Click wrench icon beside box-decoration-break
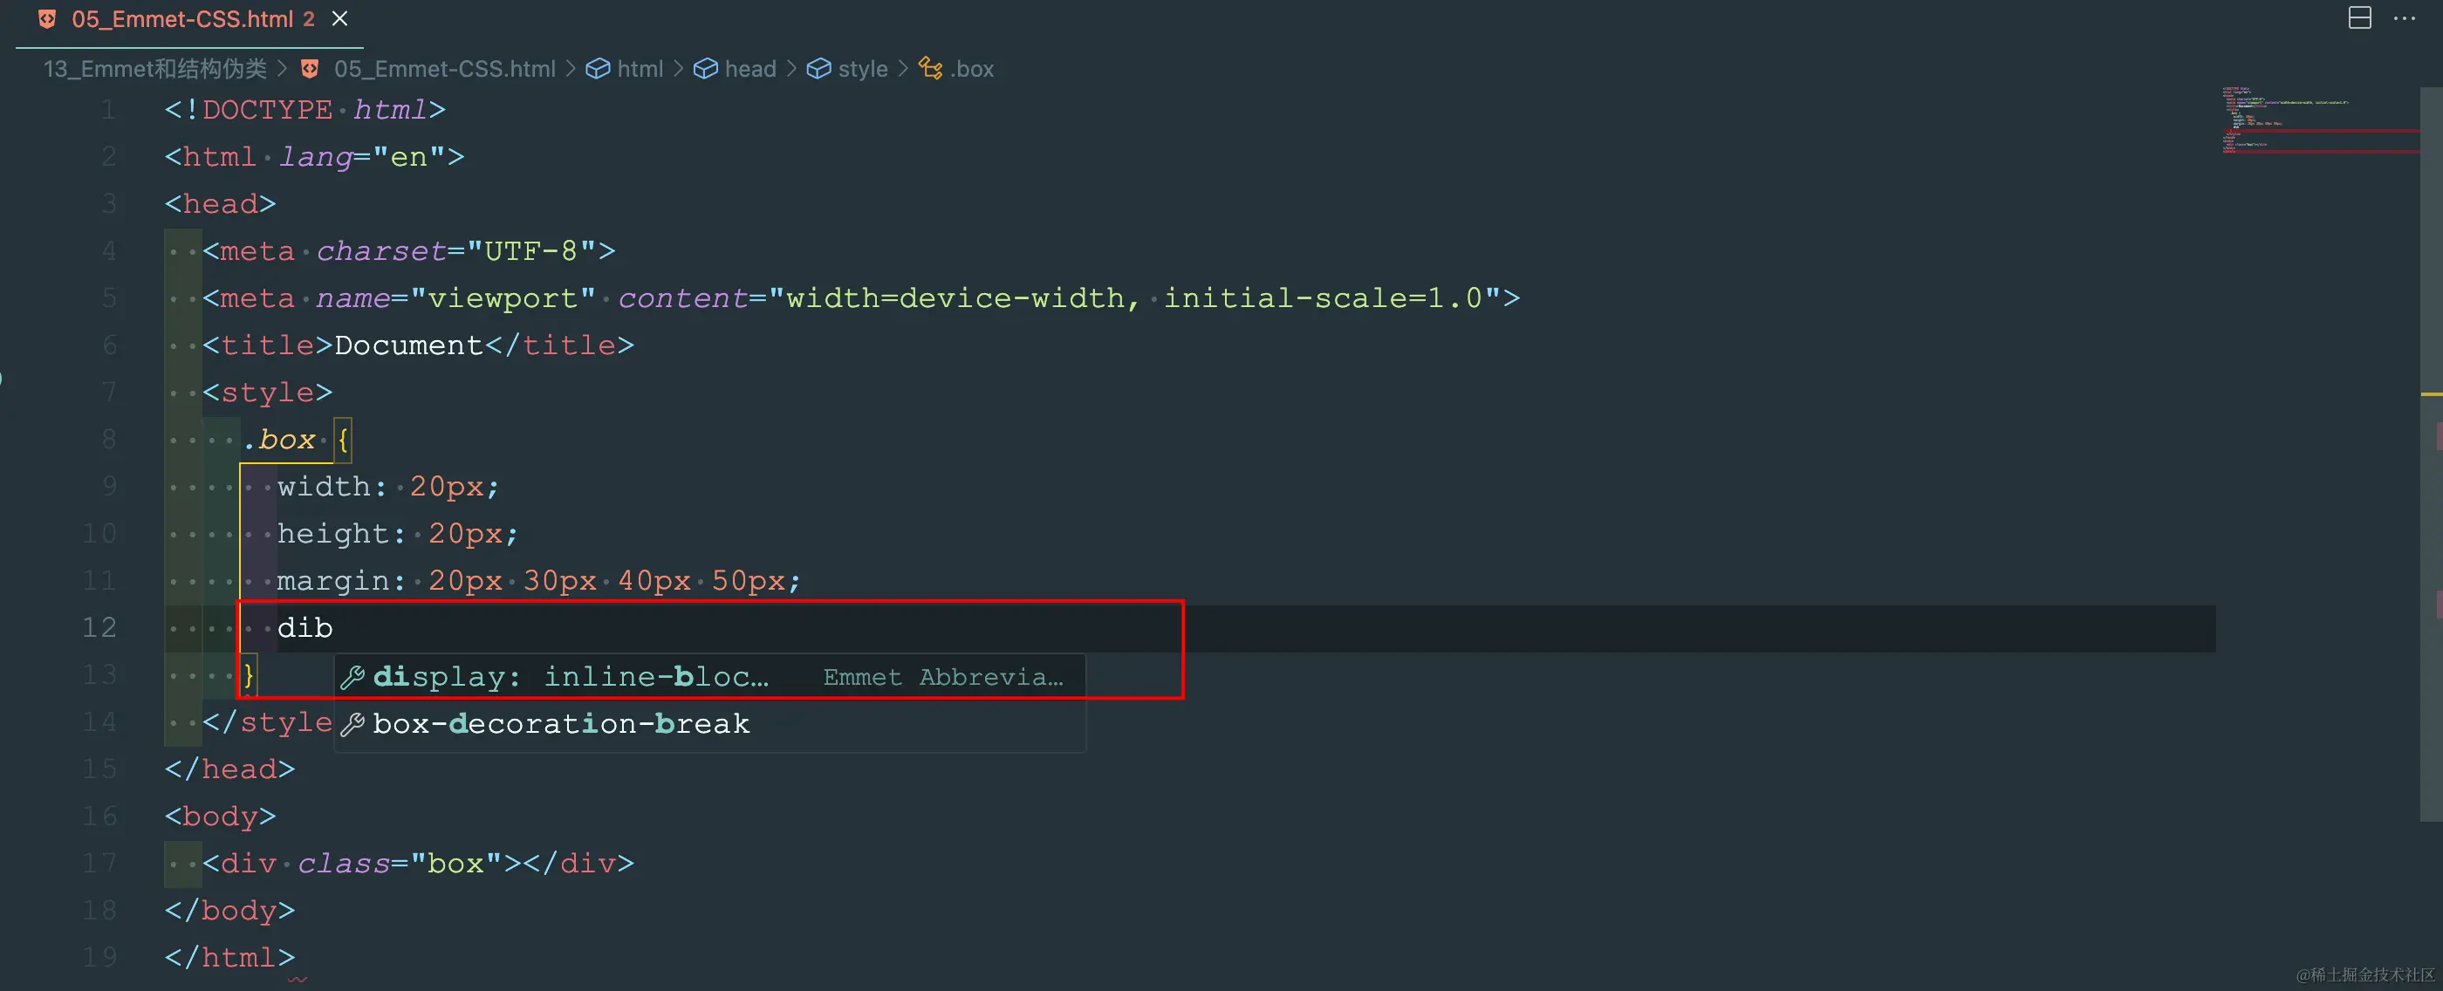Image resolution: width=2443 pixels, height=991 pixels. (352, 725)
